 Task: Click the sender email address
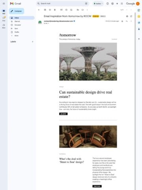tap(58, 21)
